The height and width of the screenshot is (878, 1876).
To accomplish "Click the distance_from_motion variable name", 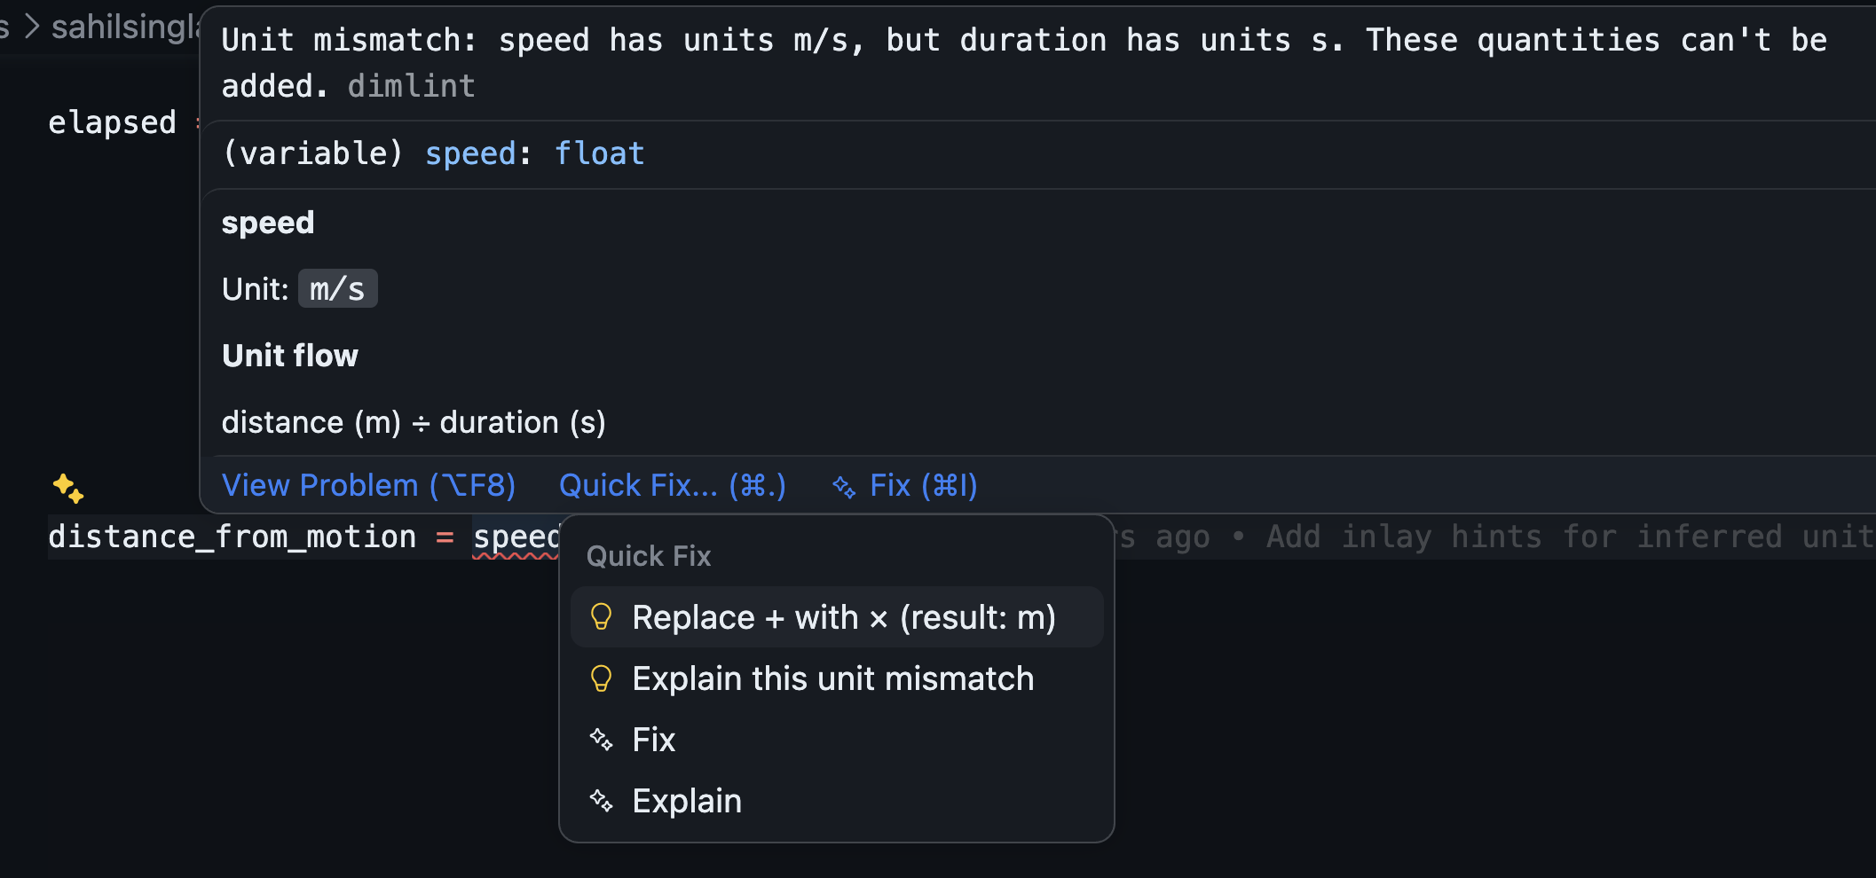I will pos(233,537).
